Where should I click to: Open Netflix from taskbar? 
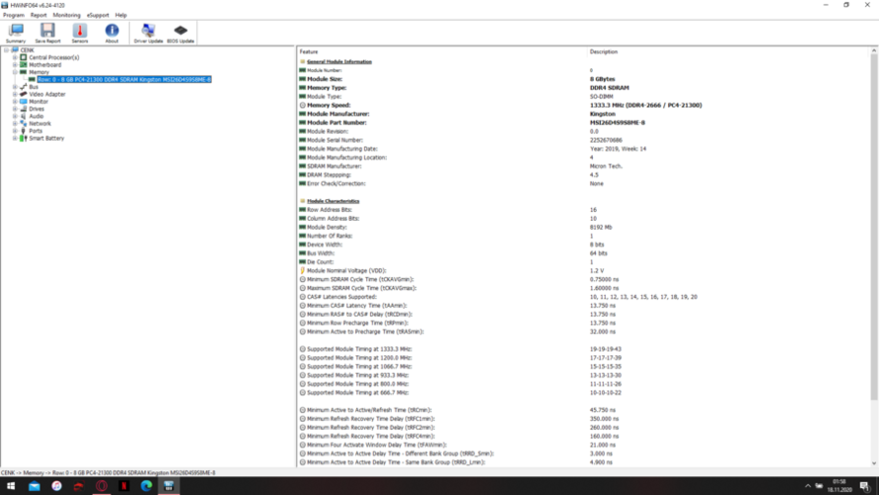(124, 486)
